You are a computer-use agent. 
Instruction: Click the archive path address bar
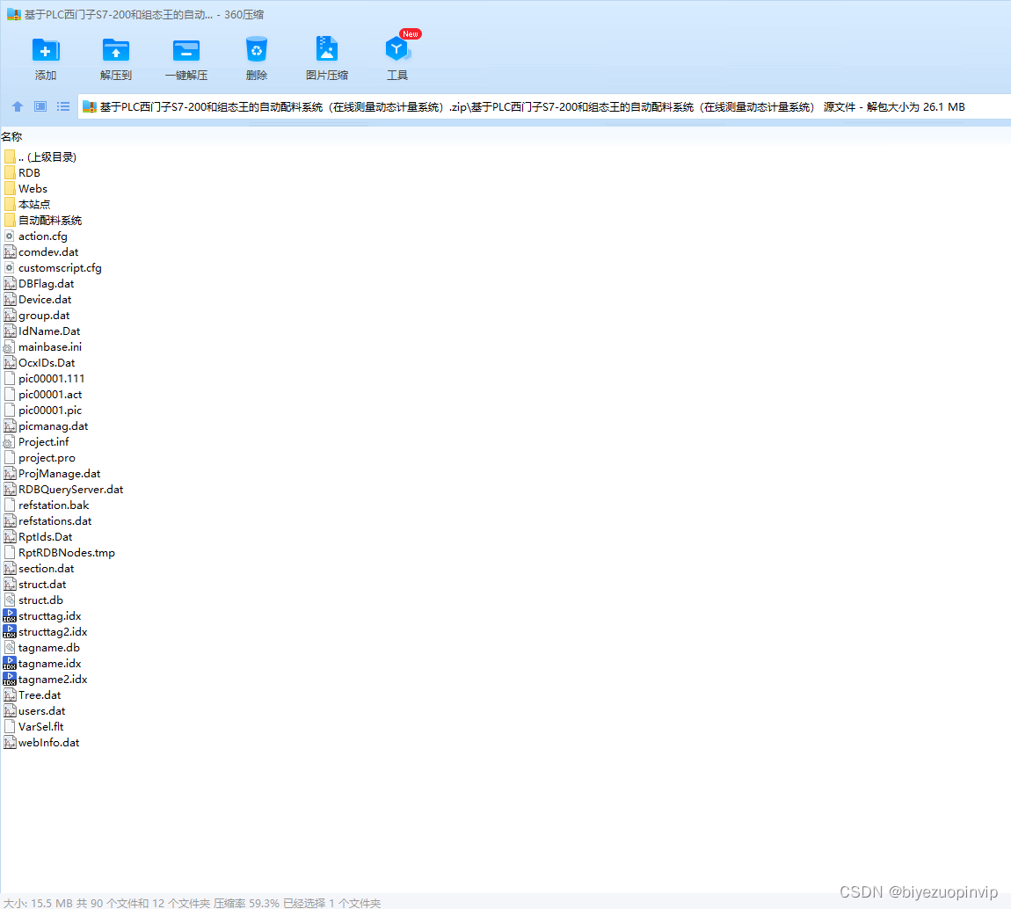[544, 107]
